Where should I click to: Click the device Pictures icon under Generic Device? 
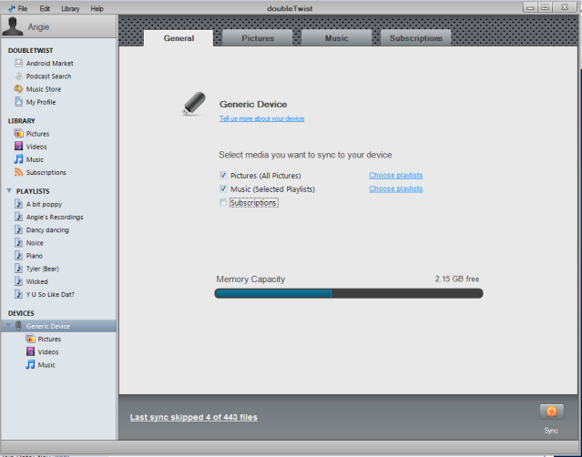click(x=30, y=339)
